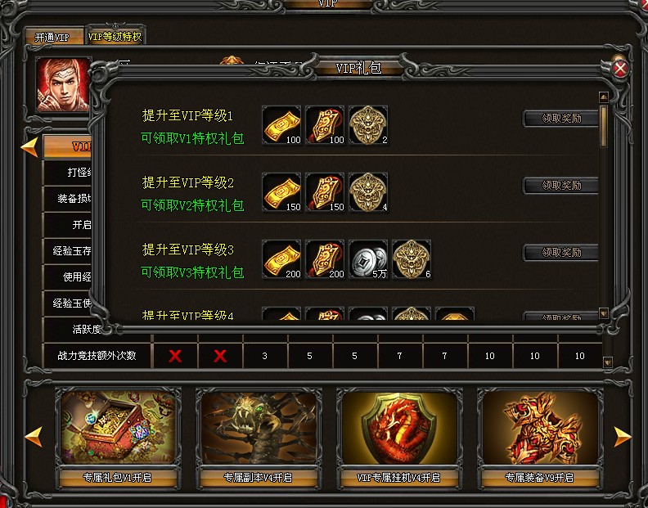Click gift pack scrollbar up arrow
Viewport: 648px width, 508px height.
coord(603,97)
